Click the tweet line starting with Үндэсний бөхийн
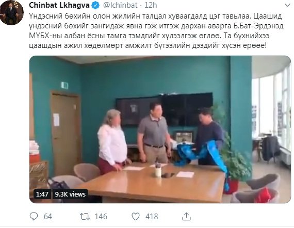This screenshot has height=228, width=294. click(155, 16)
